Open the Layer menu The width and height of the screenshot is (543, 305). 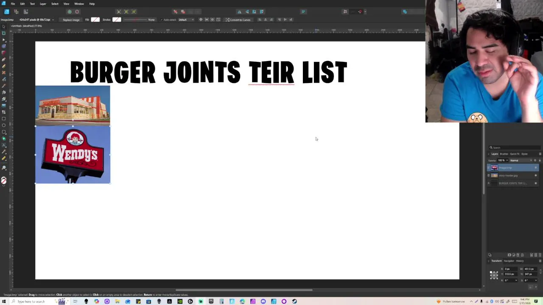pyautogui.click(x=43, y=4)
